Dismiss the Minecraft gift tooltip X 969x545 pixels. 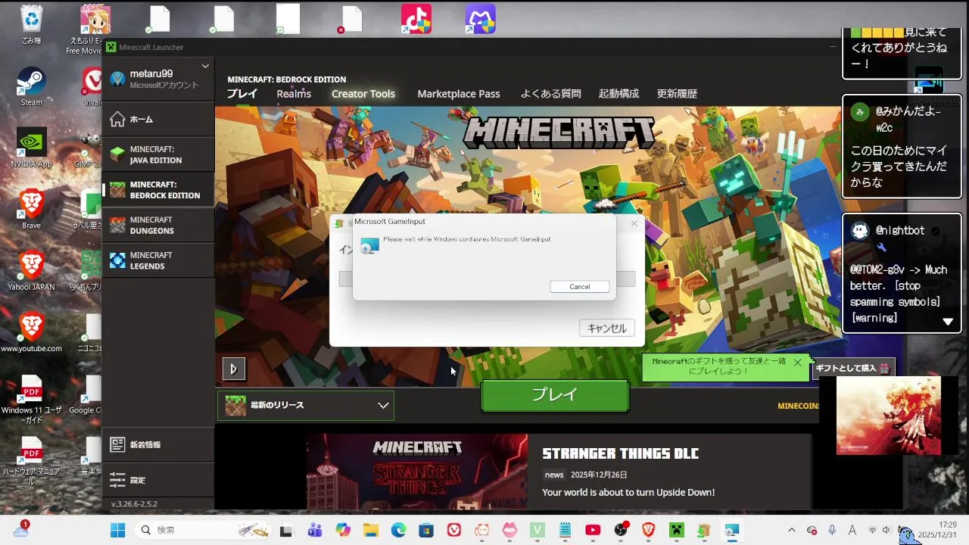[x=797, y=362]
